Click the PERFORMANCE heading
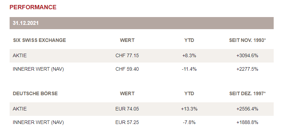This screenshot has height=135, width=284. point(33,7)
